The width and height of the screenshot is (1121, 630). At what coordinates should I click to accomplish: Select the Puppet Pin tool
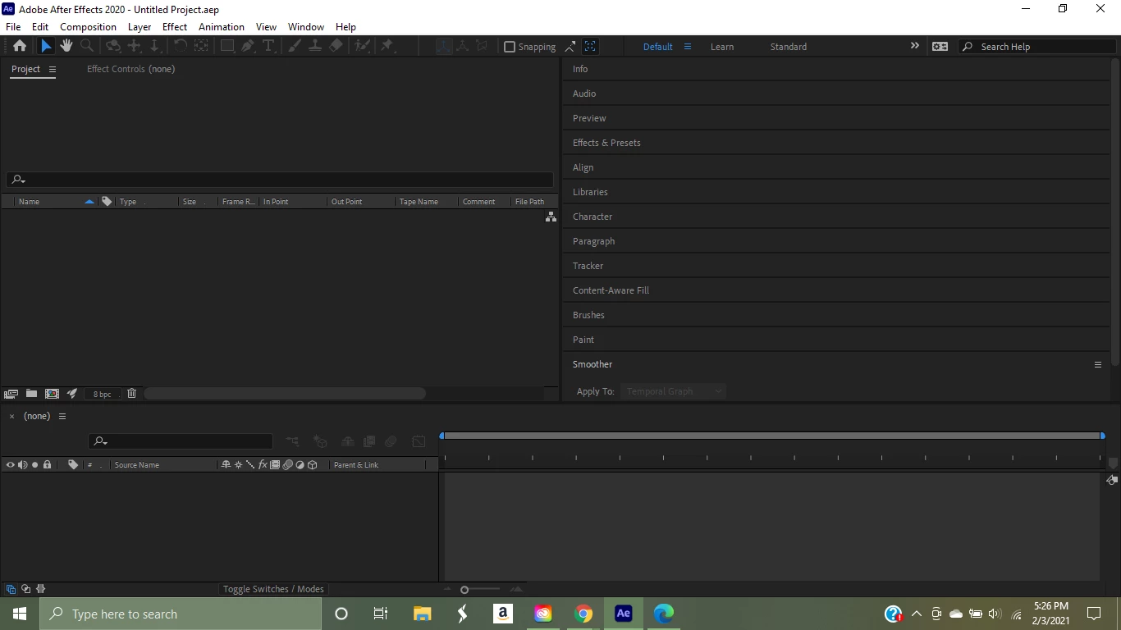tap(387, 47)
